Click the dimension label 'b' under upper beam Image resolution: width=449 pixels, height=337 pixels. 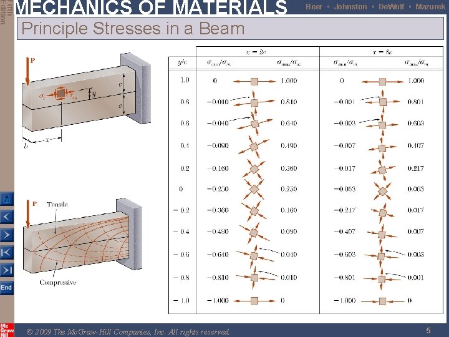coord(26,146)
